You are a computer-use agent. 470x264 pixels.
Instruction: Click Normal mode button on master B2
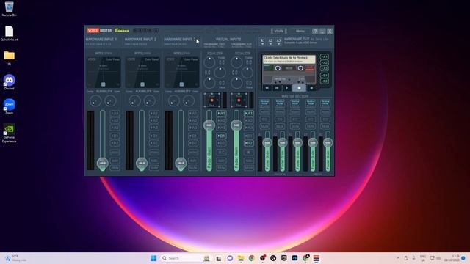tap(325, 103)
